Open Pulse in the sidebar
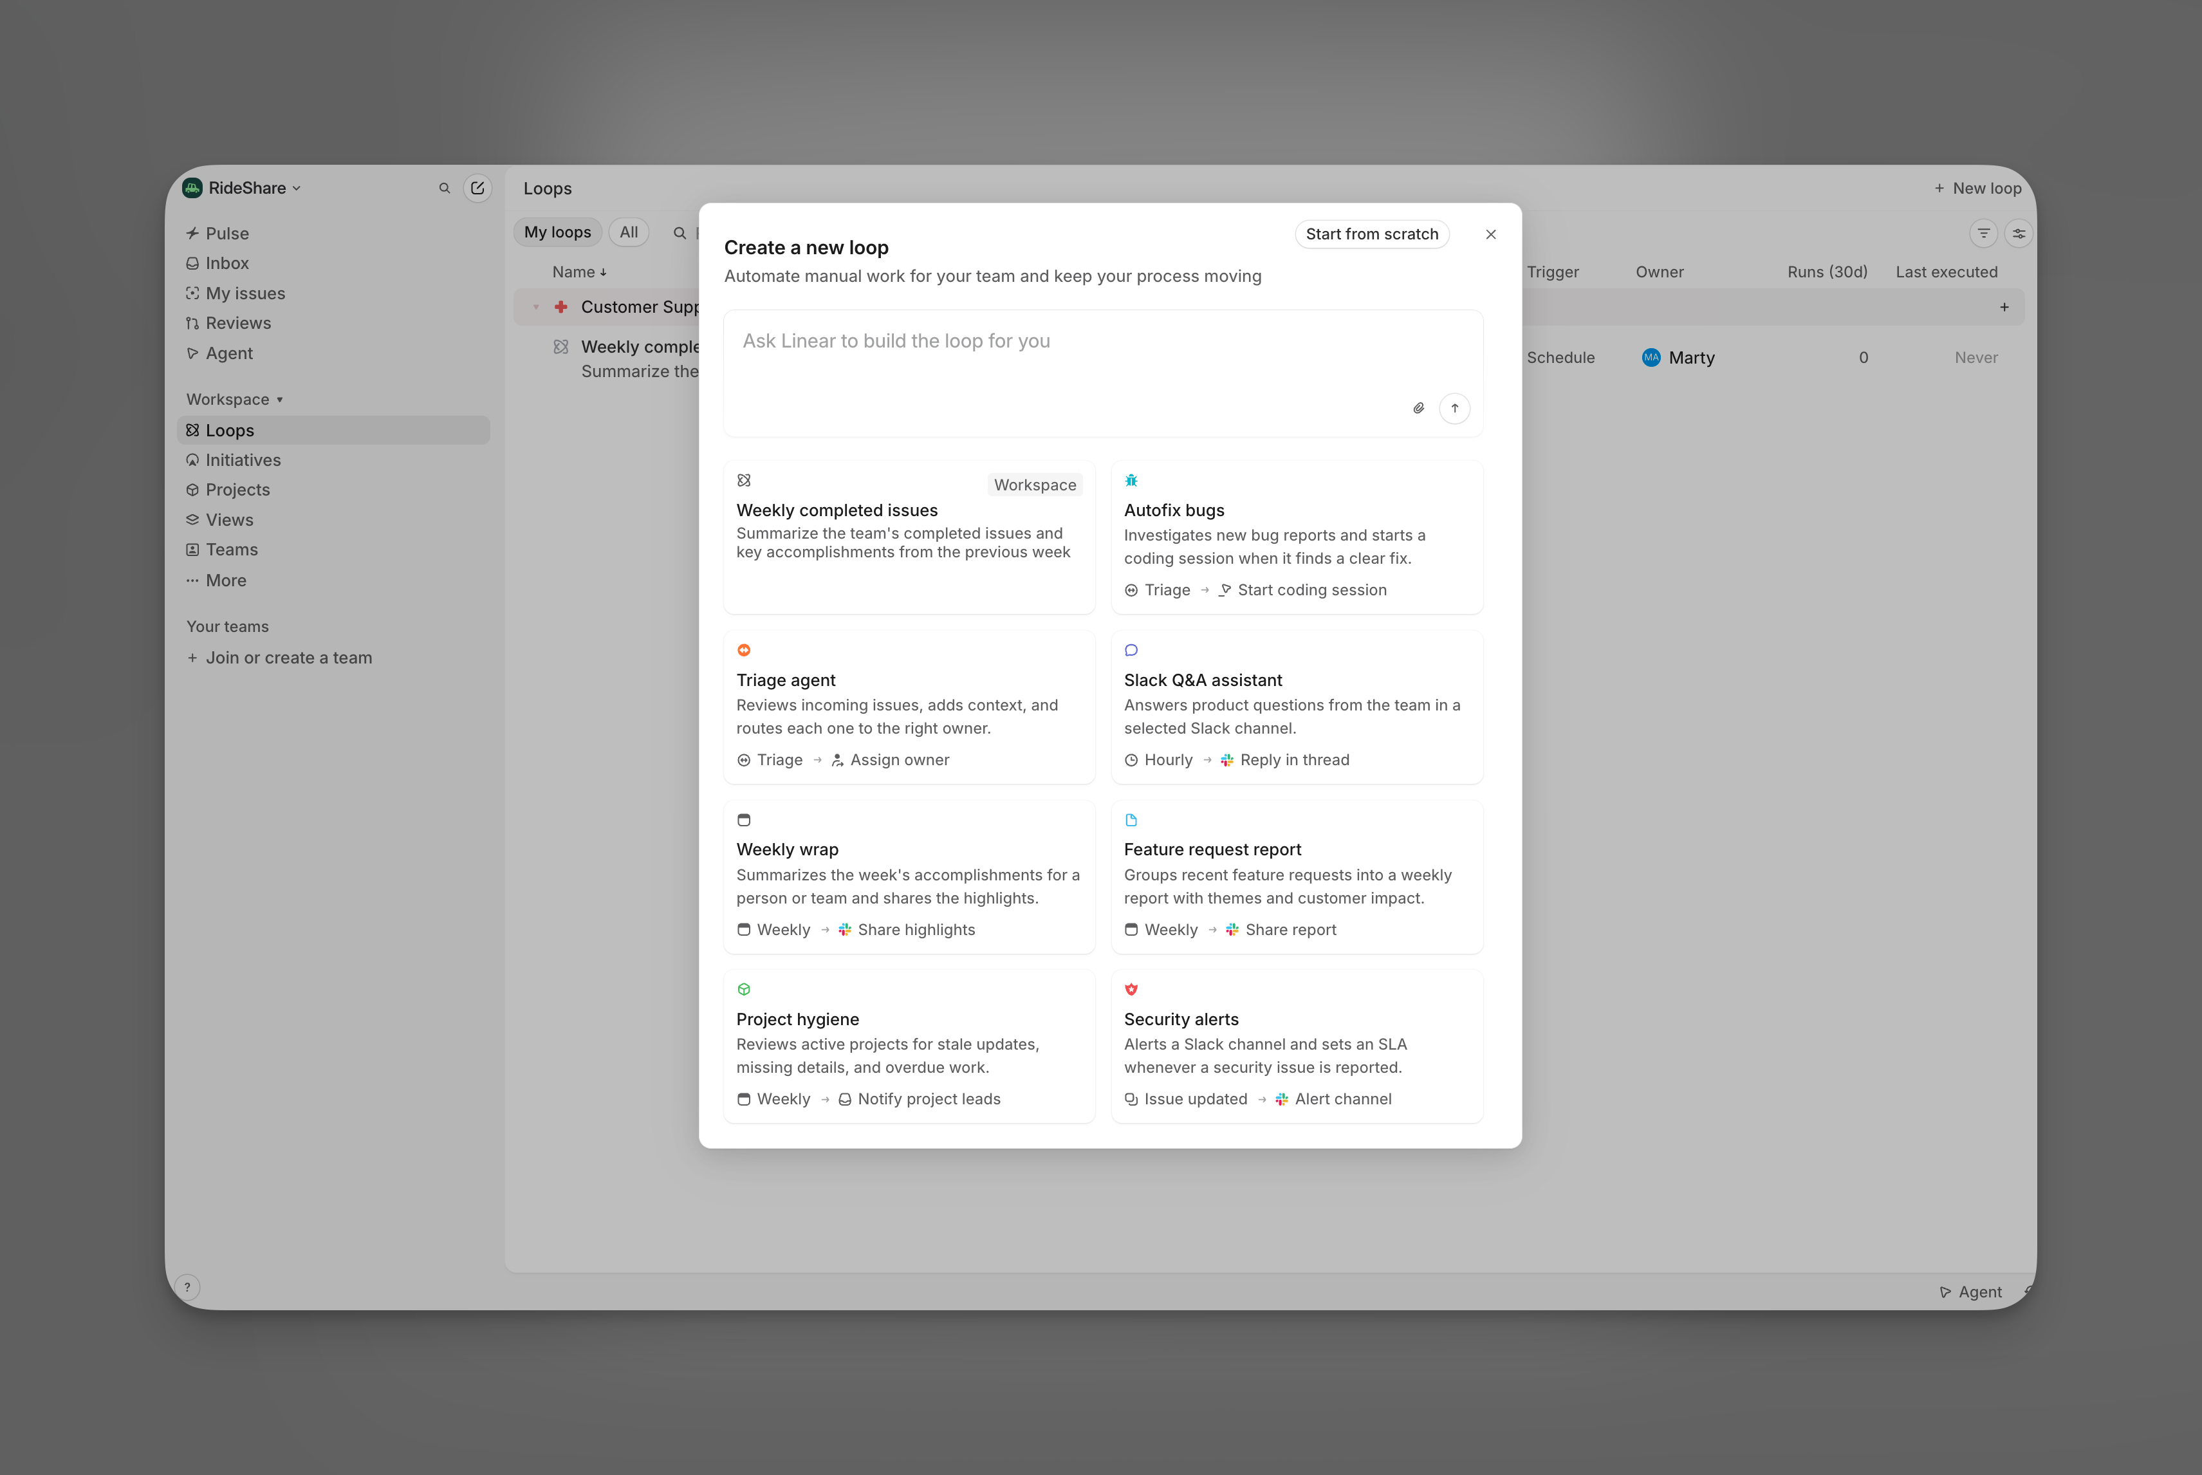 333,234
